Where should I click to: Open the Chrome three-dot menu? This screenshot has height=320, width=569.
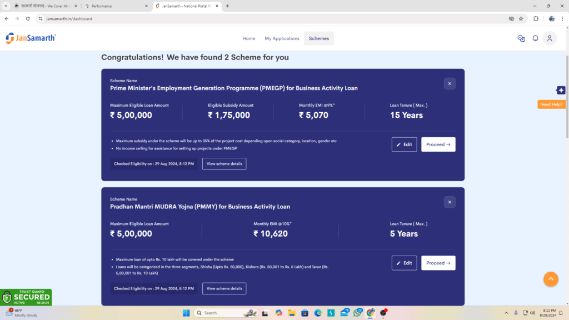click(562, 18)
